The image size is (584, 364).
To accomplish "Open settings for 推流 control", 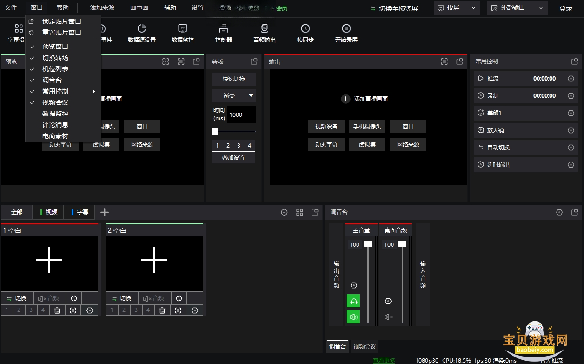I will [x=571, y=79].
